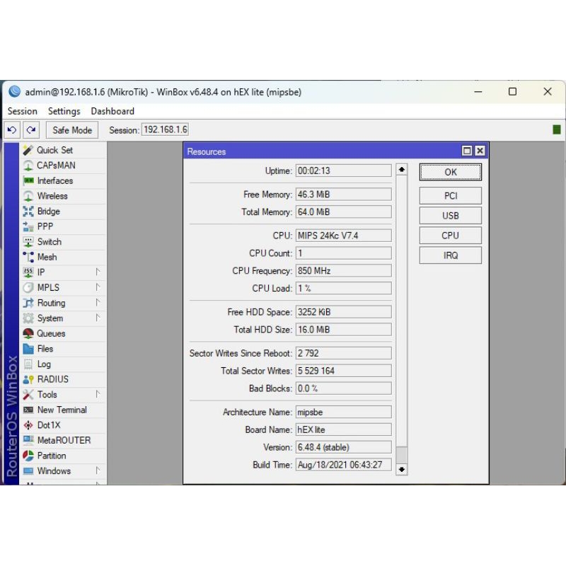
Task: Close the Resources dialog
Action: 480,151
